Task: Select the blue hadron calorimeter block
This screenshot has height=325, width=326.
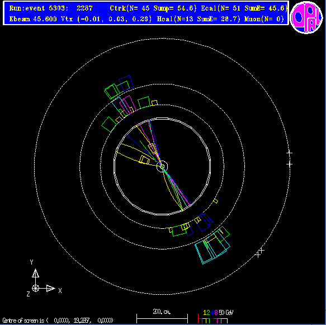Action: point(126,83)
